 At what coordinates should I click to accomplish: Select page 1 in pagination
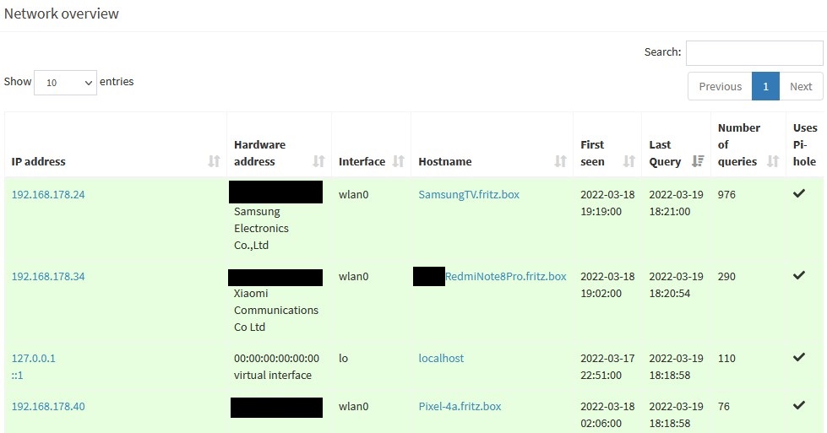pos(765,86)
